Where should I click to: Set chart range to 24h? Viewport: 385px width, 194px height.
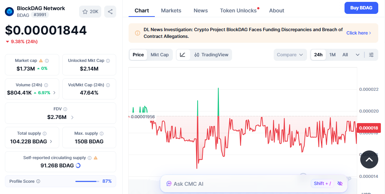pyautogui.click(x=318, y=54)
